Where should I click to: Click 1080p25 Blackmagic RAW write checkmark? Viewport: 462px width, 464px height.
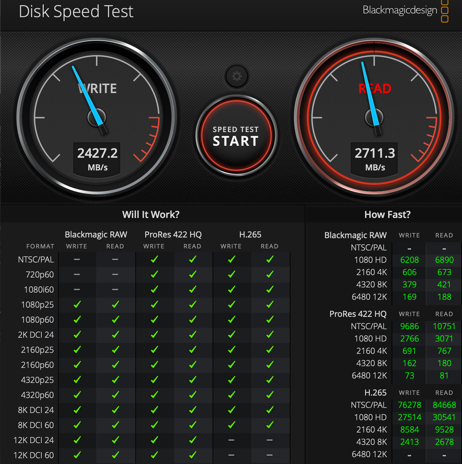click(x=77, y=305)
